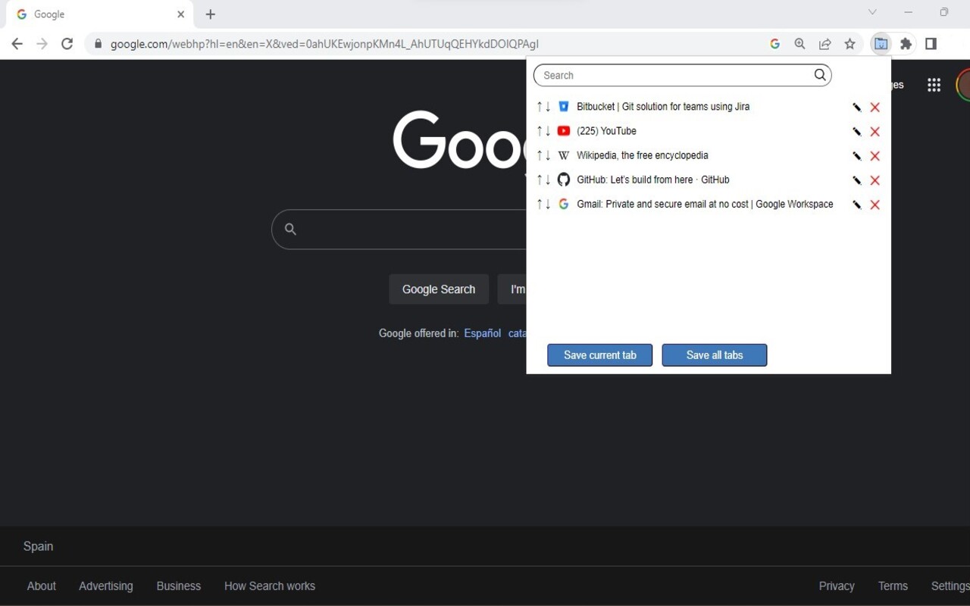970x606 pixels.
Task: Open Wikipedia, the free encyclopedia entry
Action: click(x=643, y=155)
